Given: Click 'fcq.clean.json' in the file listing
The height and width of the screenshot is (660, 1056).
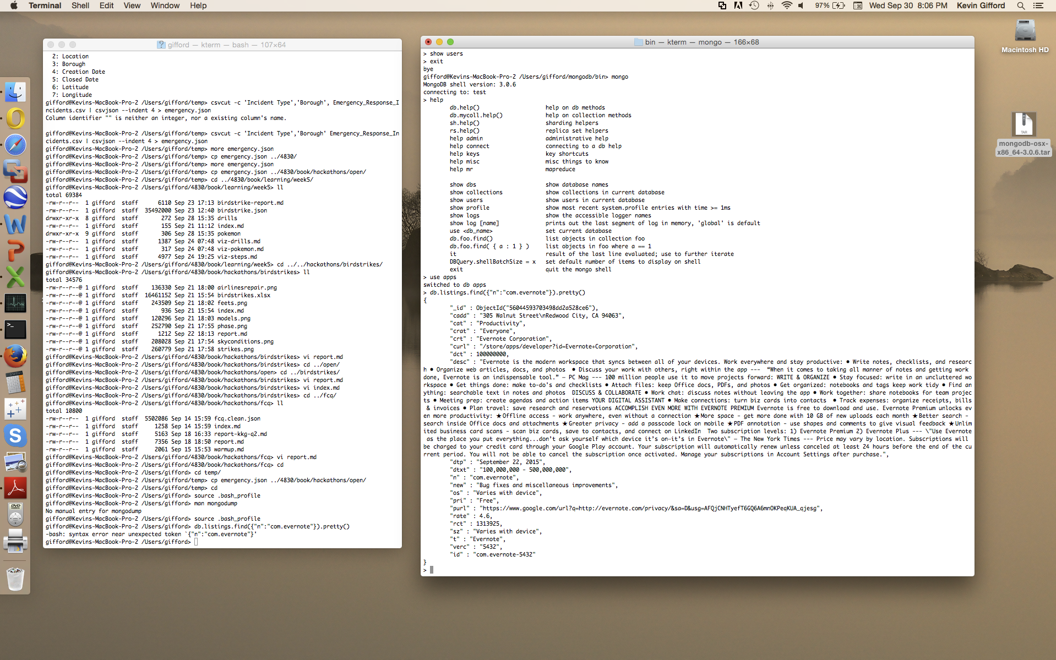Looking at the screenshot, I should click(x=237, y=418).
